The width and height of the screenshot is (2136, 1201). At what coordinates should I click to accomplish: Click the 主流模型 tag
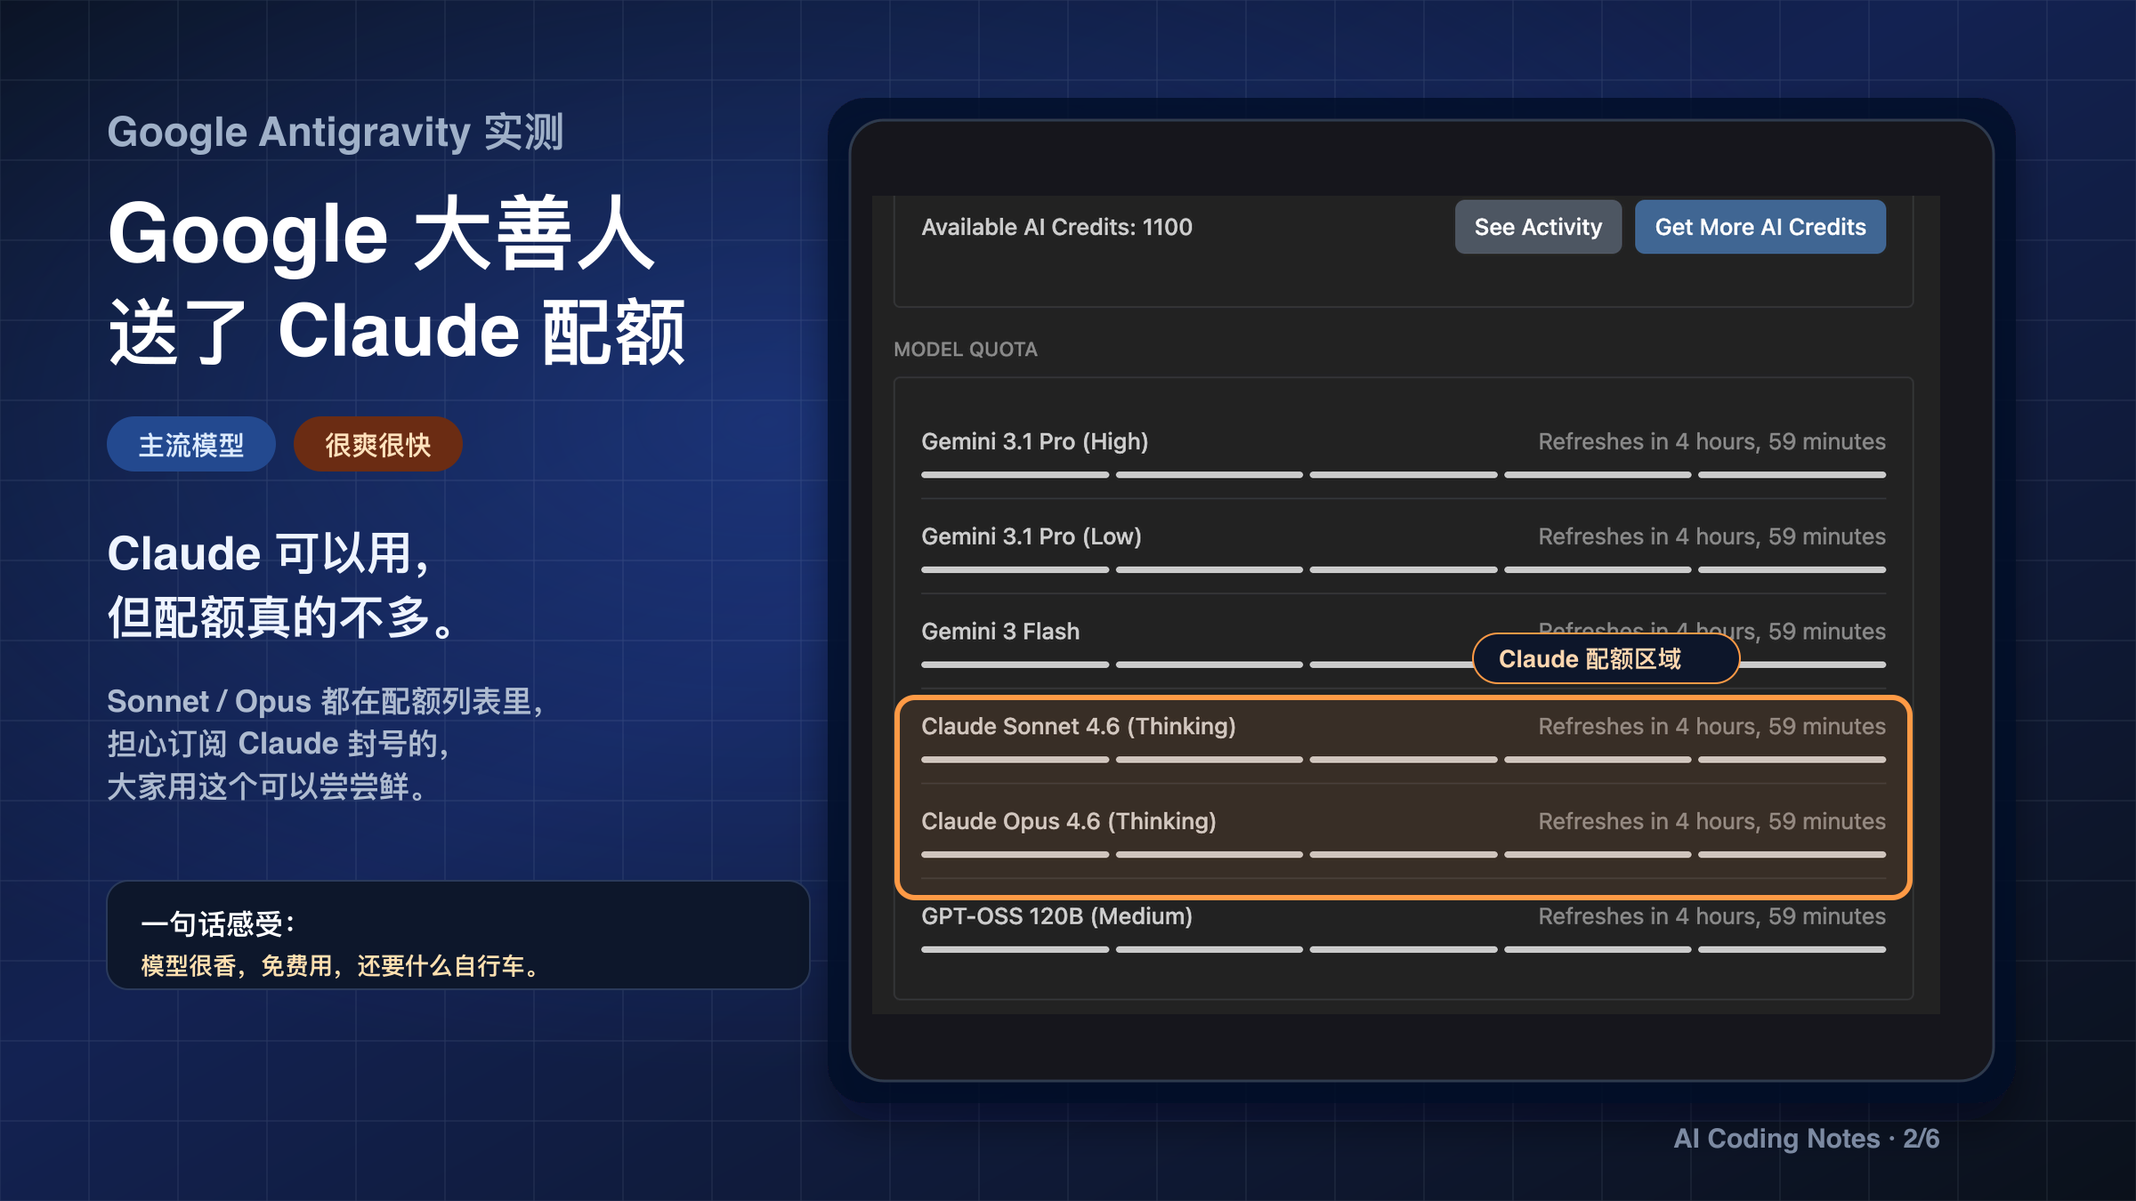[190, 444]
